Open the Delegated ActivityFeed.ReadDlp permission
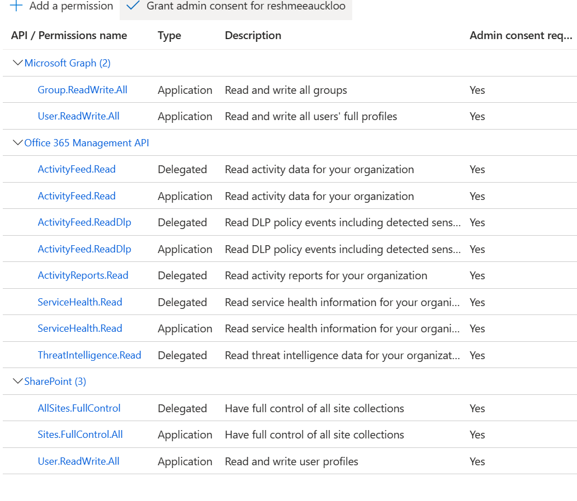Viewport: 577px width, 501px height. [84, 222]
